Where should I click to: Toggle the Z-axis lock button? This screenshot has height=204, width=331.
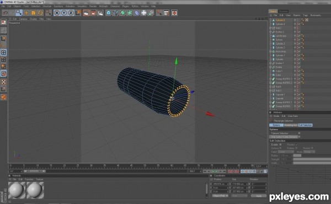tap(71, 13)
